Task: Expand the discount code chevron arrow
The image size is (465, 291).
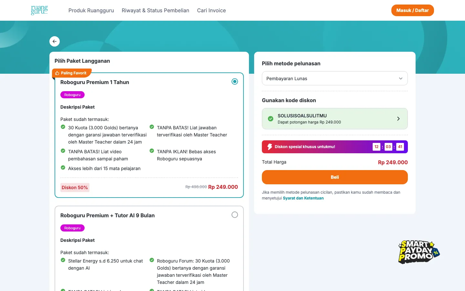Action: 398,119
